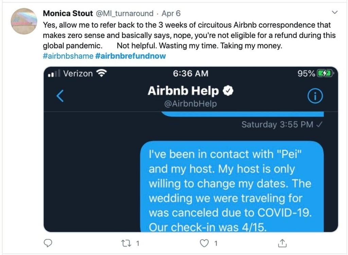Click the Apr 6 timestamp
This screenshot has height=255, width=348.
coord(172,13)
